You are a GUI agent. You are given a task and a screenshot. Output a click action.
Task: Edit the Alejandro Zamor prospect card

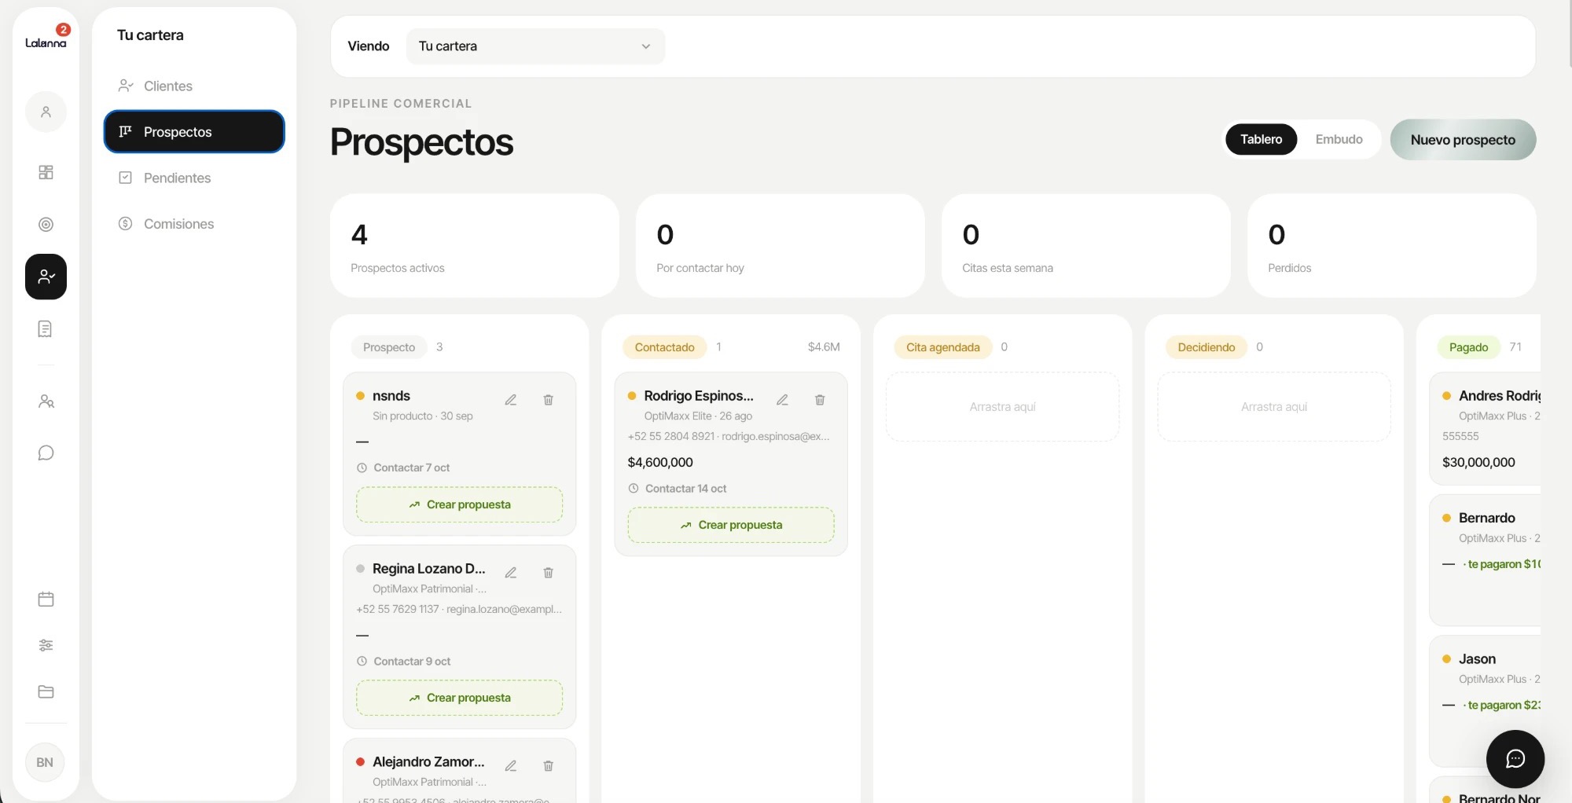(x=511, y=765)
